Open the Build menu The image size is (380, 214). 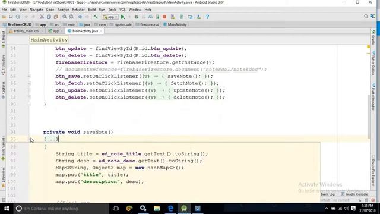(x=91, y=10)
